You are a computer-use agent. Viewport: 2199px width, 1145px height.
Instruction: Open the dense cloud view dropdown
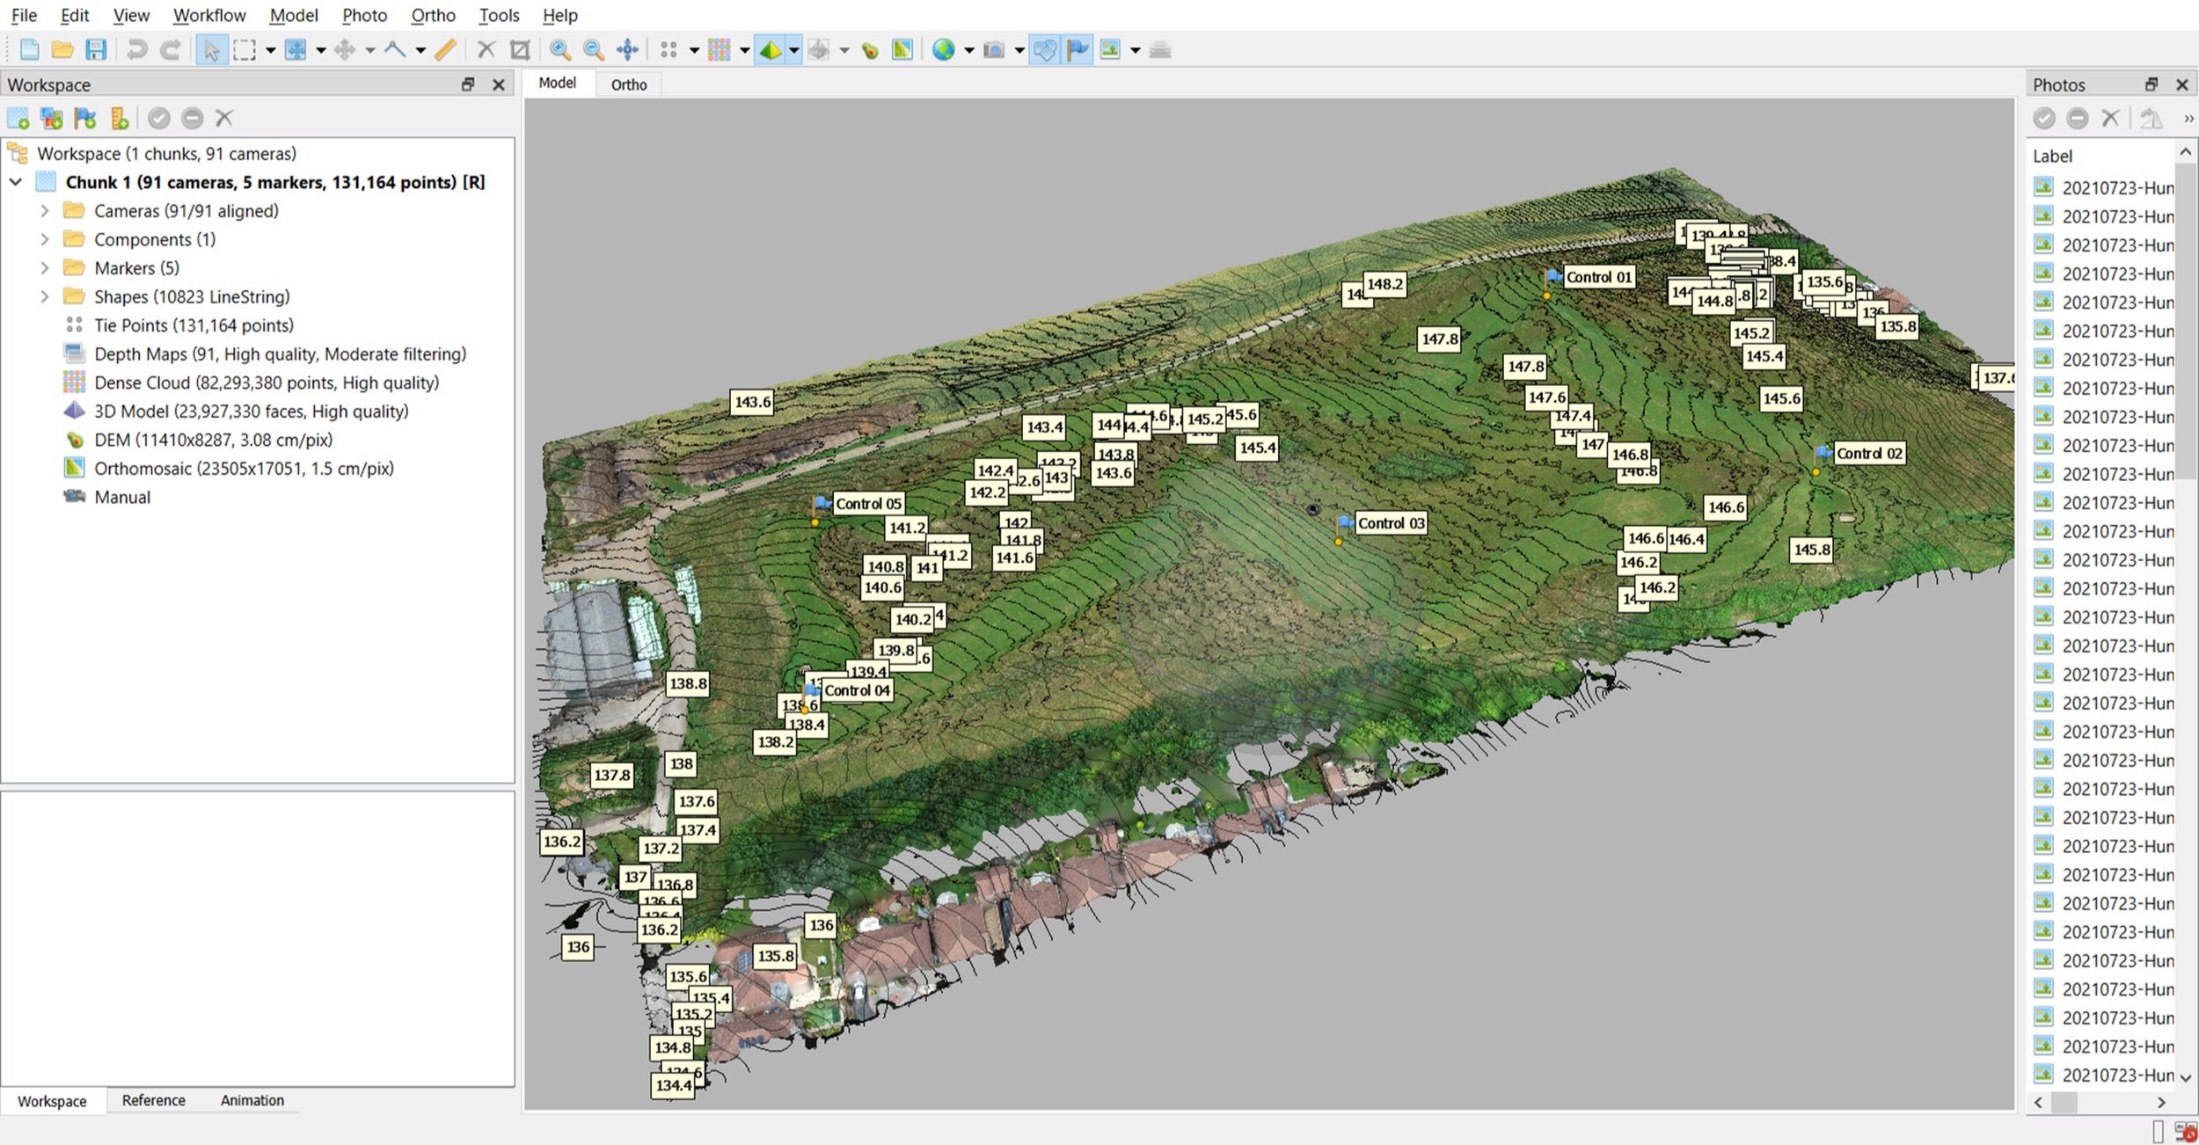744,50
